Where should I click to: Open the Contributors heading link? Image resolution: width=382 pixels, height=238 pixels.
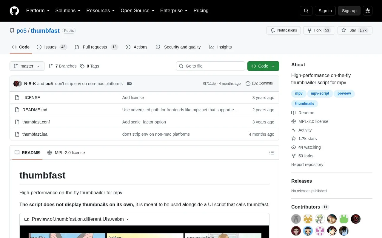click(x=310, y=207)
